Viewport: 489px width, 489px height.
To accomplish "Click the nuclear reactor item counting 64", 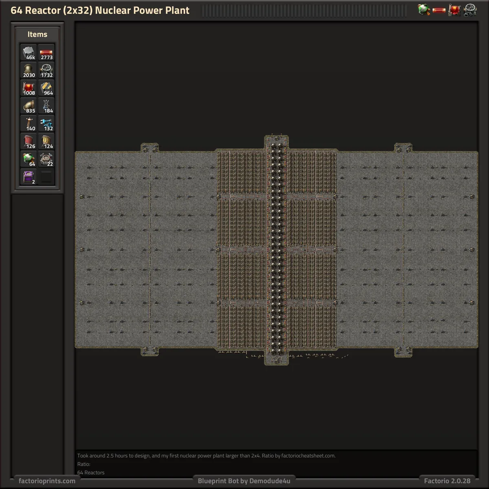I will [x=29, y=159].
